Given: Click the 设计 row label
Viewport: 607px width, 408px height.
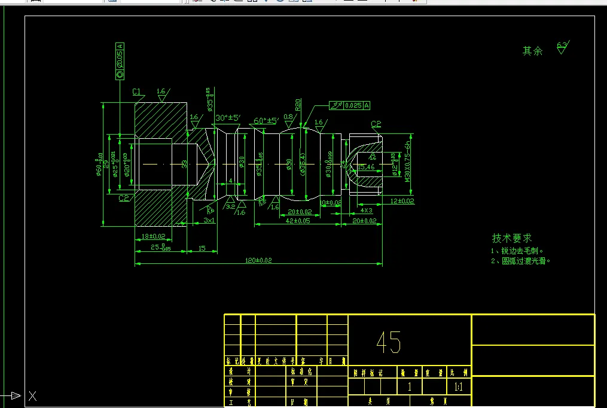Looking at the screenshot, I should [240, 371].
